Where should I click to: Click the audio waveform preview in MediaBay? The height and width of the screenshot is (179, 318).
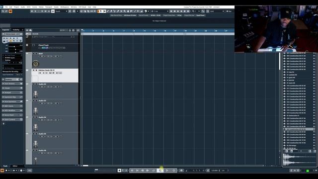[x=299, y=160]
